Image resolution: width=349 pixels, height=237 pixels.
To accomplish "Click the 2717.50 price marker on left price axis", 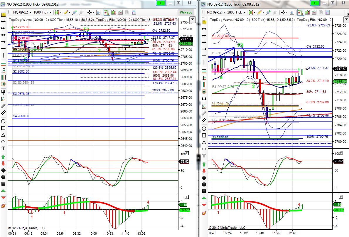I will 186,39.
